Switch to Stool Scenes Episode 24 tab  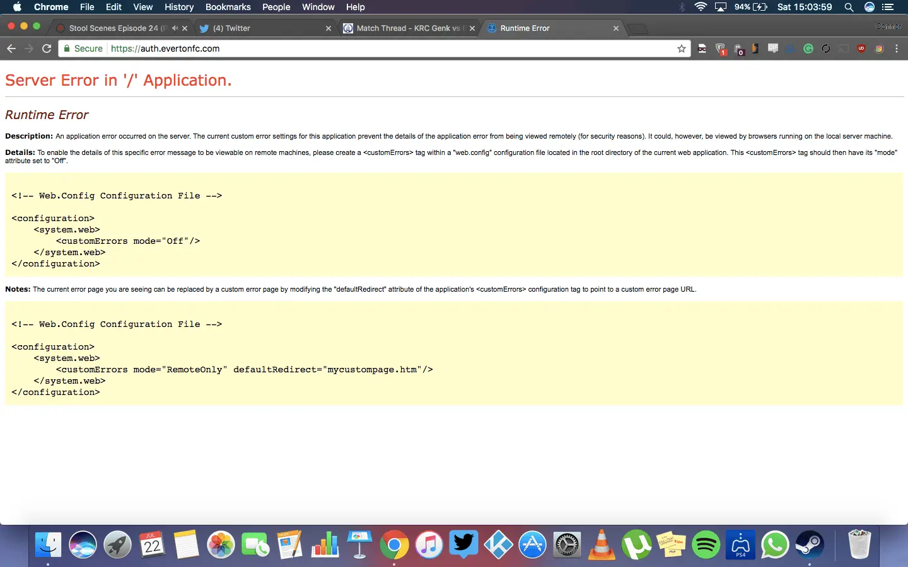[117, 28]
